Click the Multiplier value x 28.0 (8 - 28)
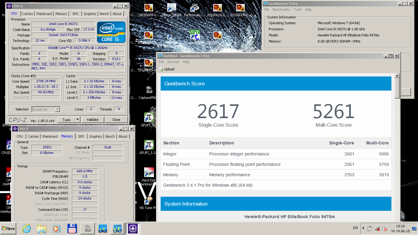The image size is (418, 235). pyautogui.click(x=46, y=87)
